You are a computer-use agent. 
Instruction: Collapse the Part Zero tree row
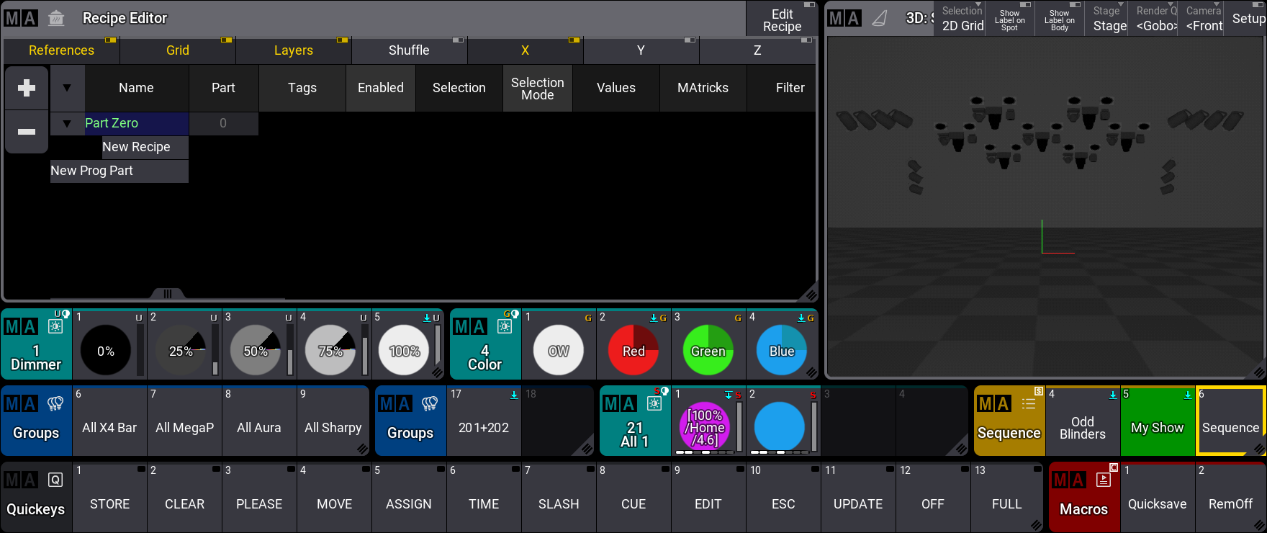click(x=67, y=123)
